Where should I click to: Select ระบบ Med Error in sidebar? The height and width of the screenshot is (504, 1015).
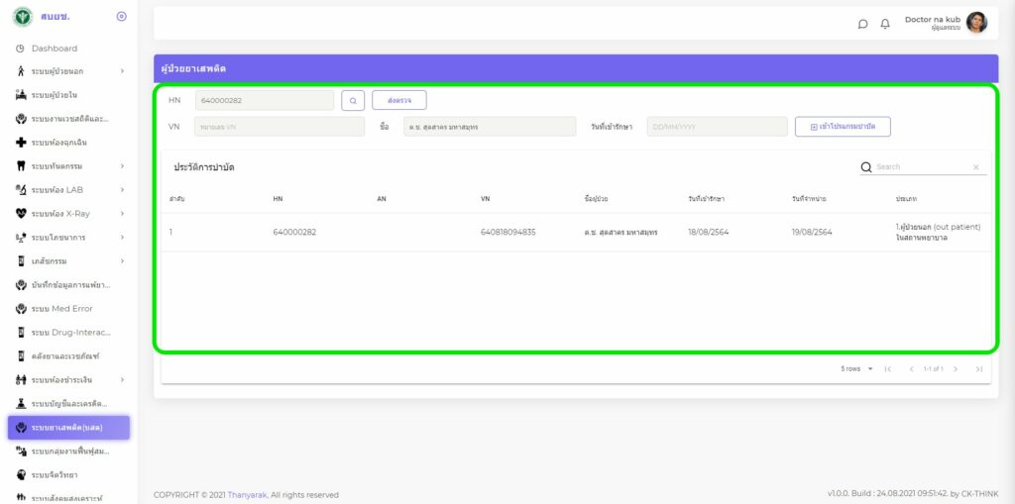click(x=61, y=308)
